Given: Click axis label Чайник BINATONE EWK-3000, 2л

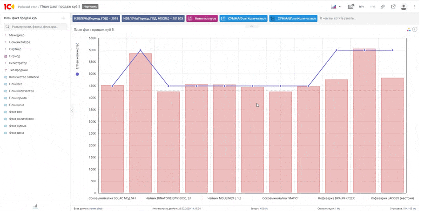Looking at the screenshot, I should pyautogui.click(x=168, y=198).
